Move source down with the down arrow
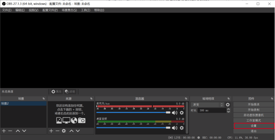275x140 pixels. coord(78,131)
